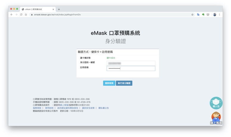Select the eMask 口罩預購系統 tab
The height and width of the screenshot is (137, 231).
[x=38, y=9]
